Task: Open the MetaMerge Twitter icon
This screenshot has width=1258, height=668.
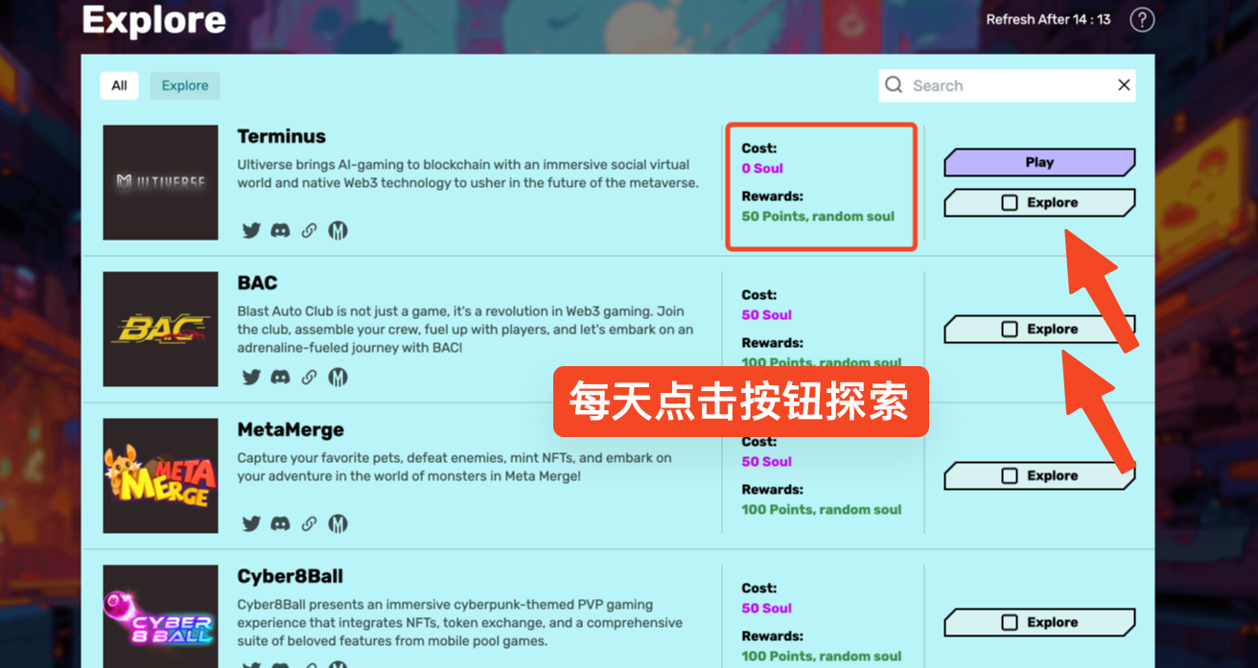Action: (x=251, y=523)
